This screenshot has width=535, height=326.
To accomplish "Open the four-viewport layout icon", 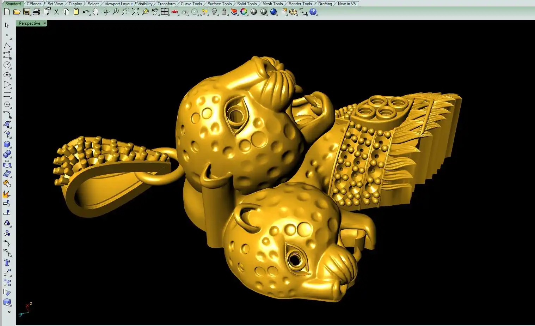I will [165, 12].
